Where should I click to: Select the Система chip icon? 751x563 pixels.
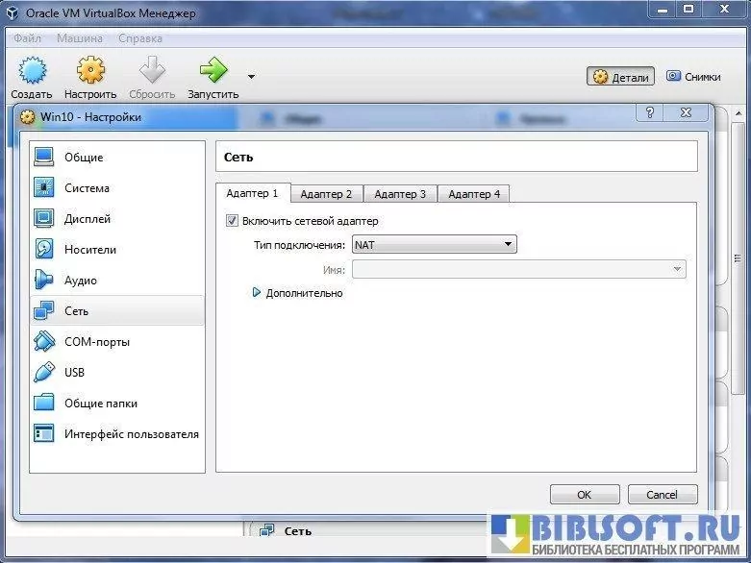(45, 188)
